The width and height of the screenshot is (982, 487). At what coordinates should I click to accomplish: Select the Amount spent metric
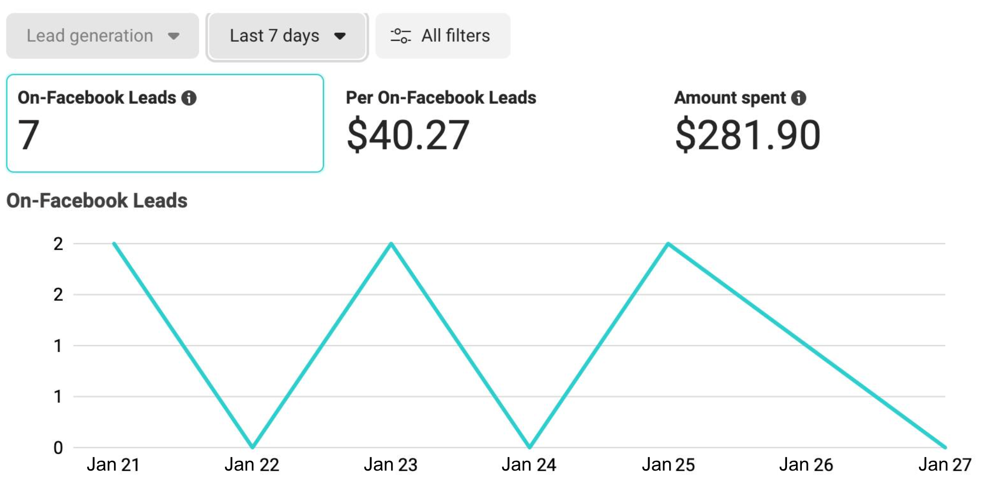[x=730, y=98]
